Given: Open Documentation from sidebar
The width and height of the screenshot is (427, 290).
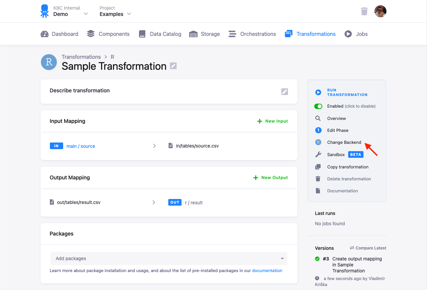Looking at the screenshot, I should (x=343, y=191).
